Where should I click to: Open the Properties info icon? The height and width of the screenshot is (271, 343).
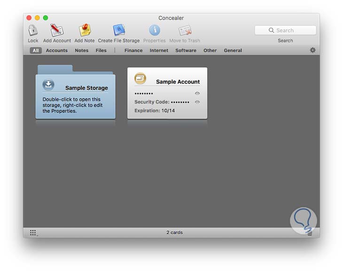click(155, 30)
